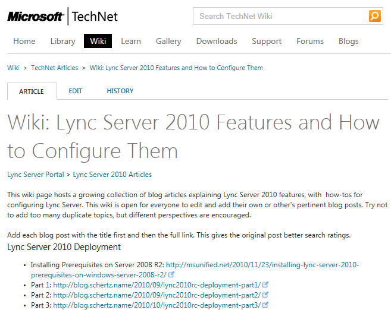This screenshot has height=310, width=391.
Task: Select the Wiki navigation item
Action: (x=98, y=41)
